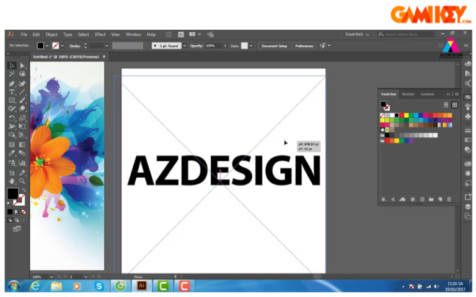This screenshot has width=476, height=297.
Task: Switch Swatches panel to thumbnail grid view
Action: point(454,105)
